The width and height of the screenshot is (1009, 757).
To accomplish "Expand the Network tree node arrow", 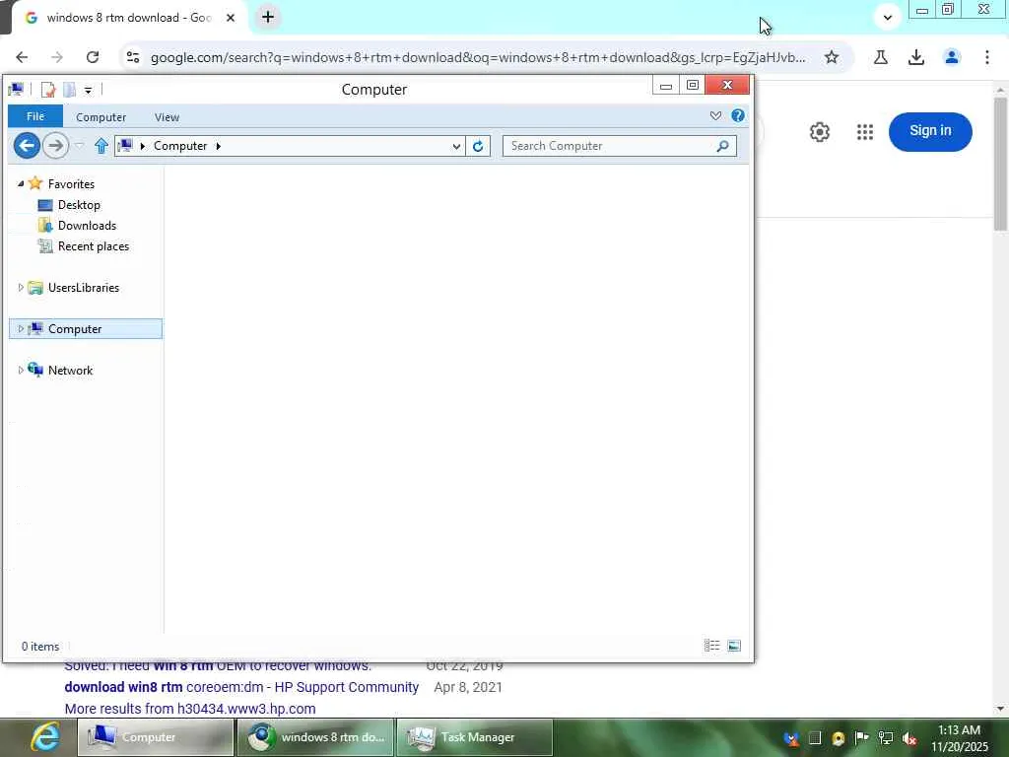I will (21, 371).
